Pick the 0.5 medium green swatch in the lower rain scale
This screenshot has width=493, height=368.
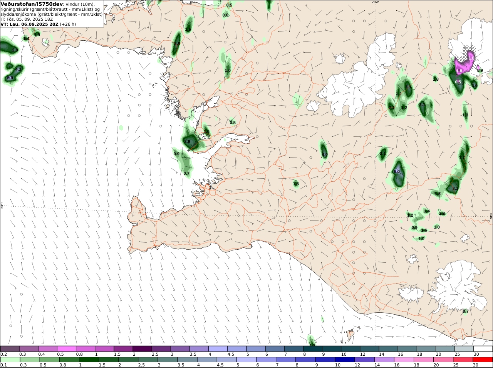(x=49, y=360)
